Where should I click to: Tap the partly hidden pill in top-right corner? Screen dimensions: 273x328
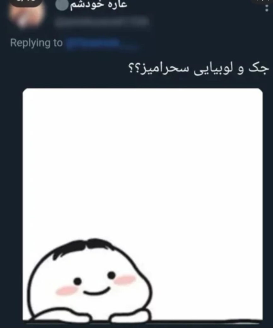click(x=262, y=1)
